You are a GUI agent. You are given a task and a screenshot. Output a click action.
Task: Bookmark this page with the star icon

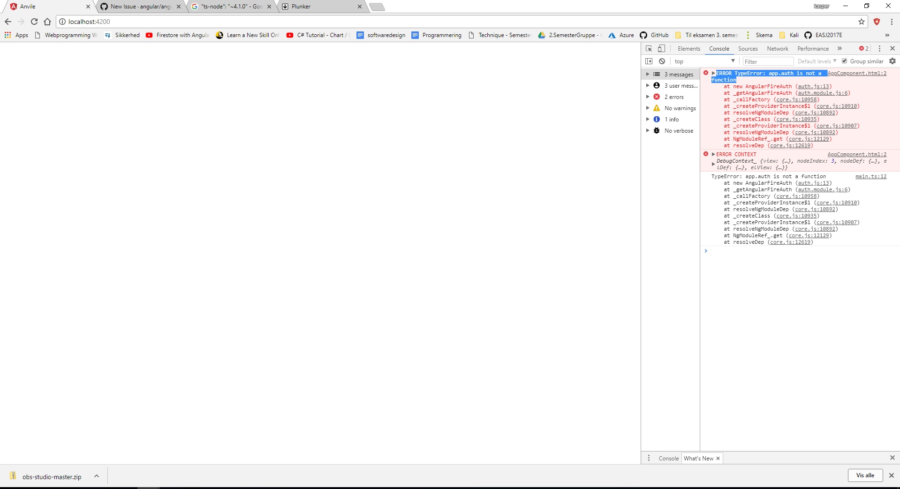pos(862,22)
